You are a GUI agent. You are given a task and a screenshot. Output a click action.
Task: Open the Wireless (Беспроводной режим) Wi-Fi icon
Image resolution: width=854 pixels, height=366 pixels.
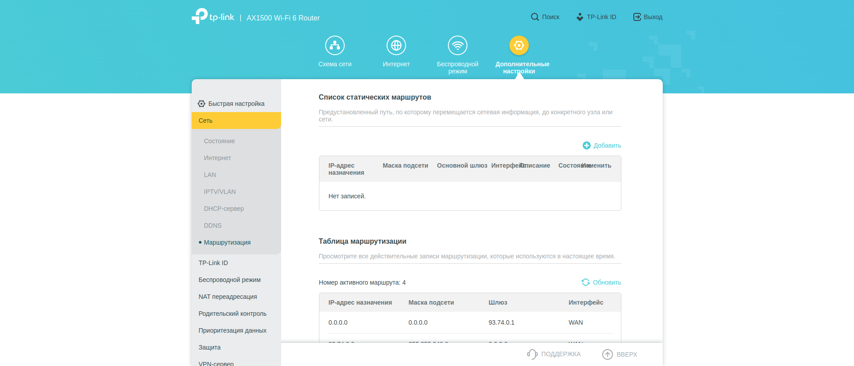457,45
